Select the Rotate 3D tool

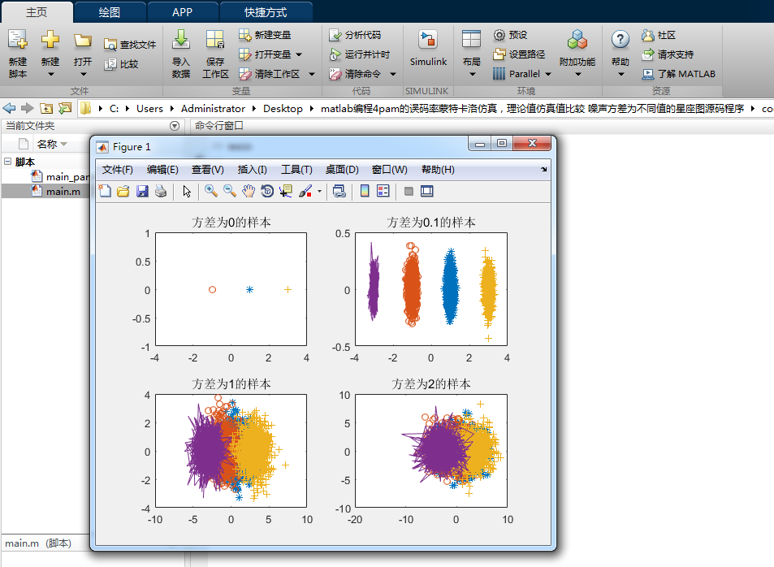click(x=267, y=191)
